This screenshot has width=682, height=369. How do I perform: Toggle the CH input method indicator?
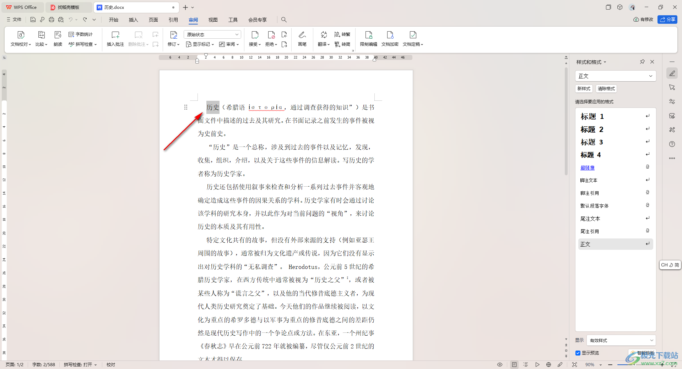[x=670, y=265]
